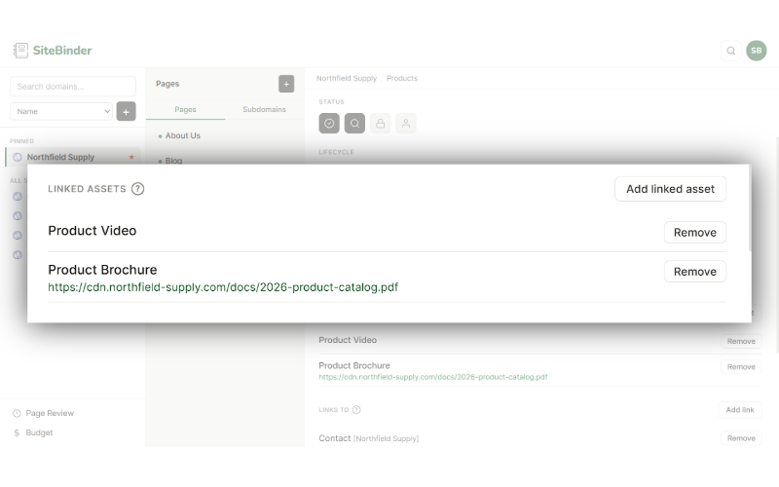Click Add linked asset button
The image size is (779, 487).
pos(670,189)
